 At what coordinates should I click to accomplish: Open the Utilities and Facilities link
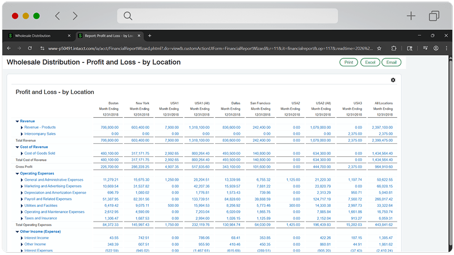click(x=41, y=206)
